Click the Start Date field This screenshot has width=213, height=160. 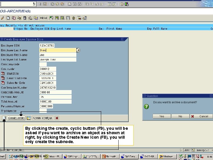coord(48,73)
